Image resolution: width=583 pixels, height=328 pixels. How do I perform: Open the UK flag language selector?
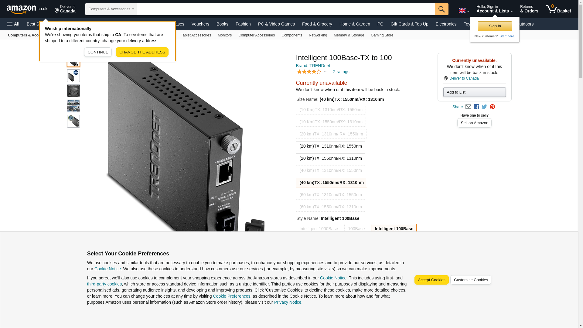(464, 11)
